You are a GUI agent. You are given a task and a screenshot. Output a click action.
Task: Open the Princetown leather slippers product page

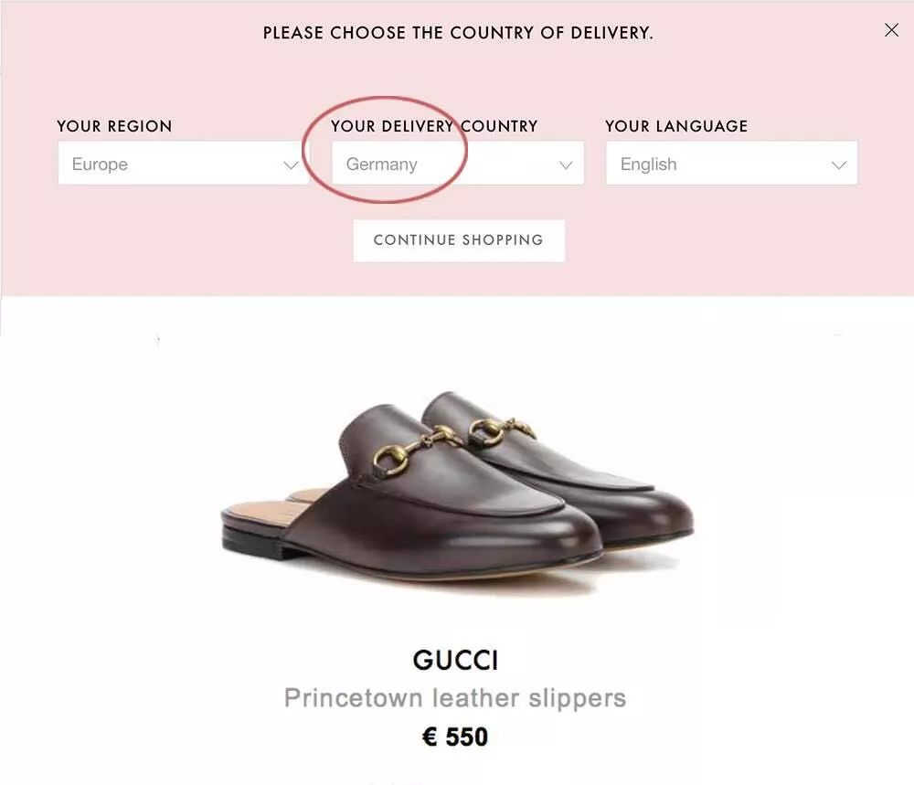pyautogui.click(x=457, y=697)
